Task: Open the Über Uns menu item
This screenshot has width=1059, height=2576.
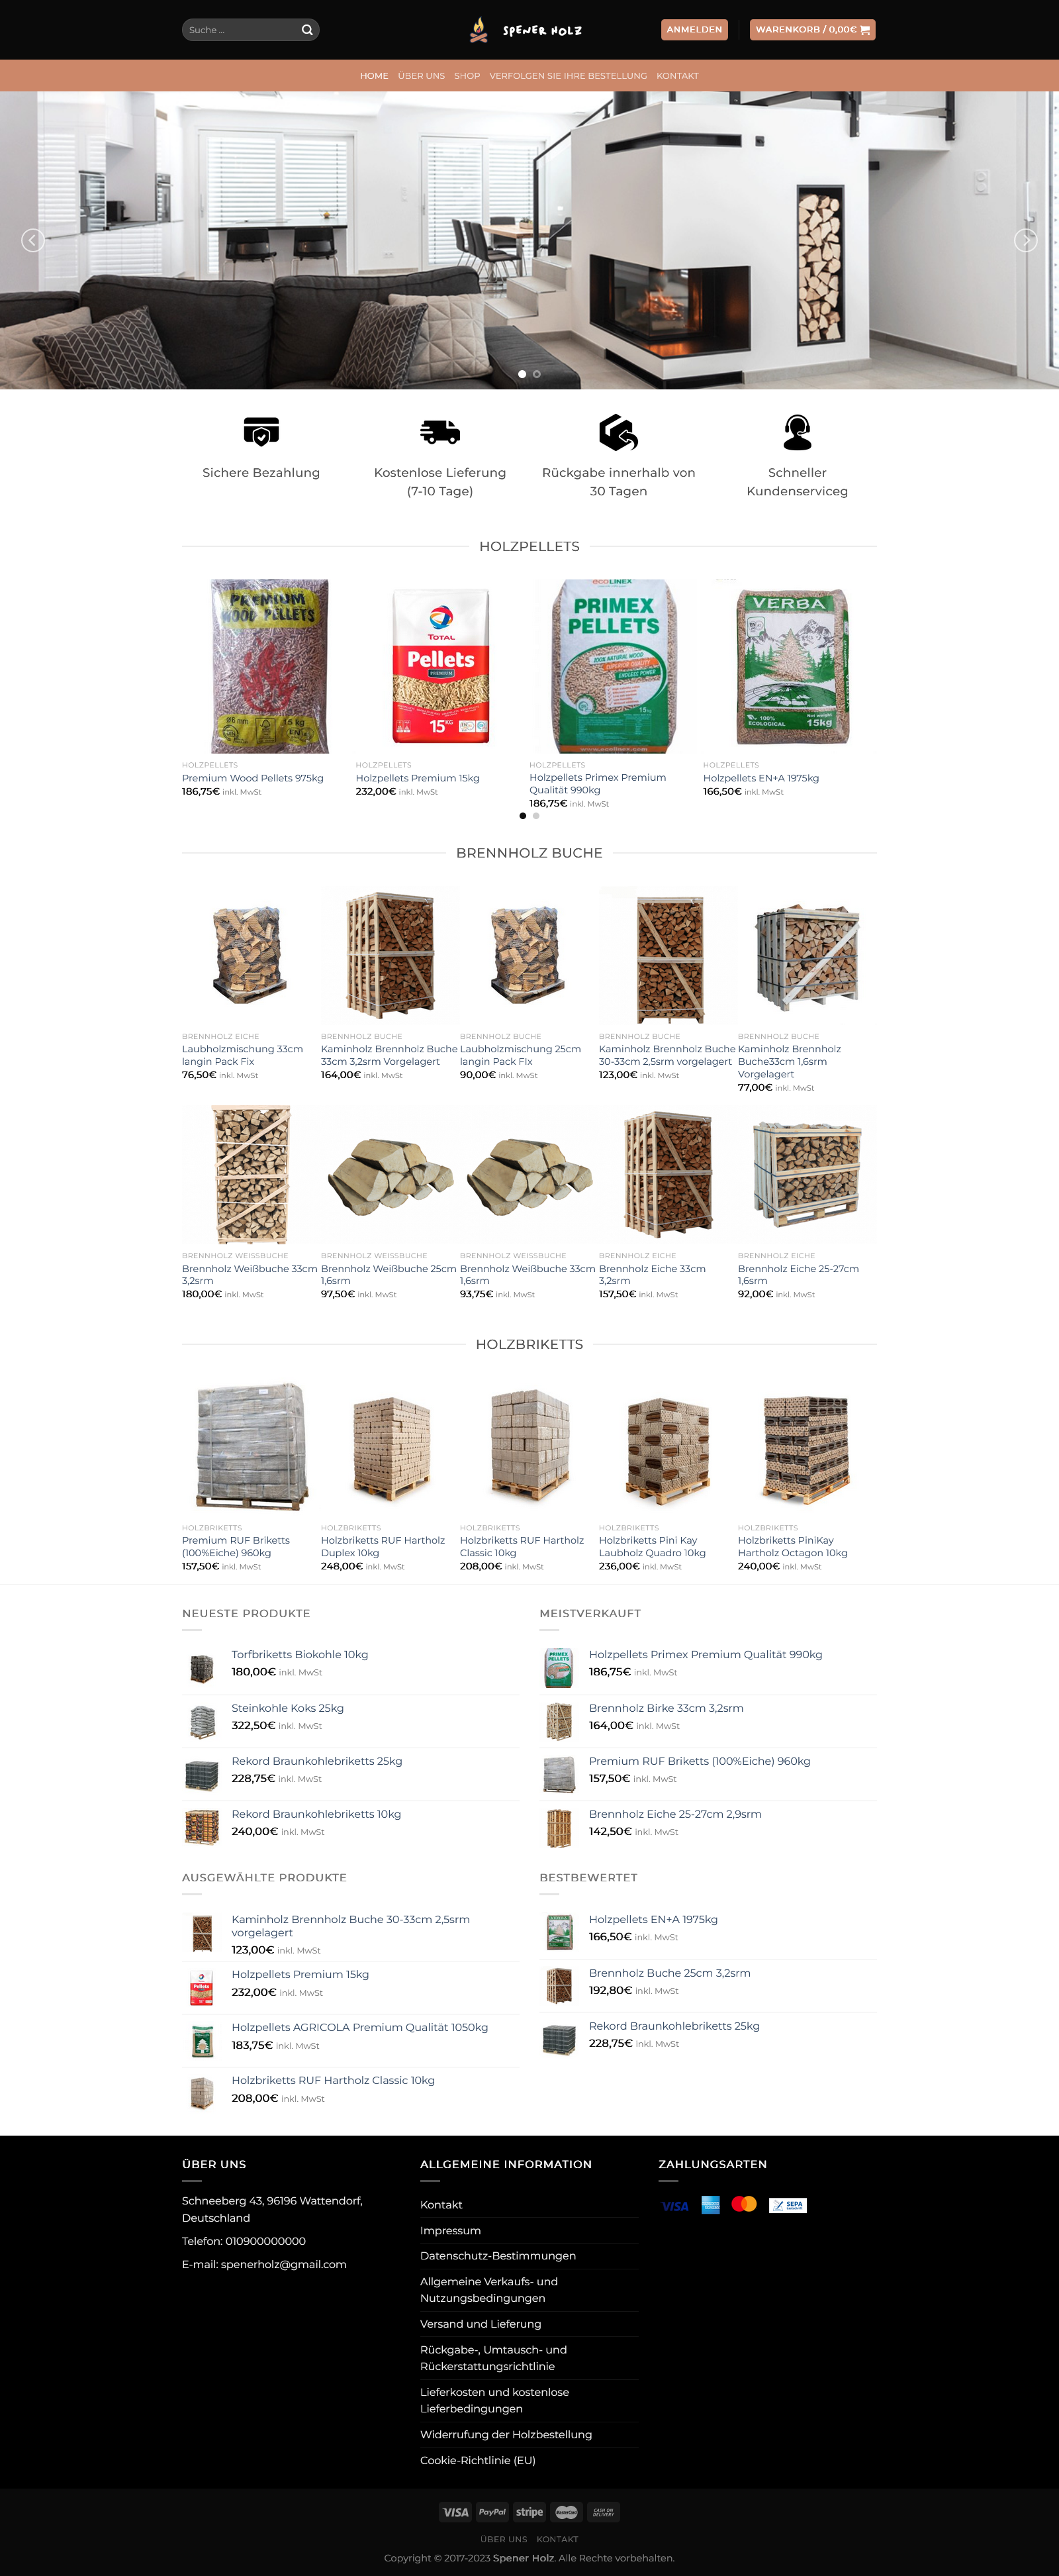Action: (422, 76)
